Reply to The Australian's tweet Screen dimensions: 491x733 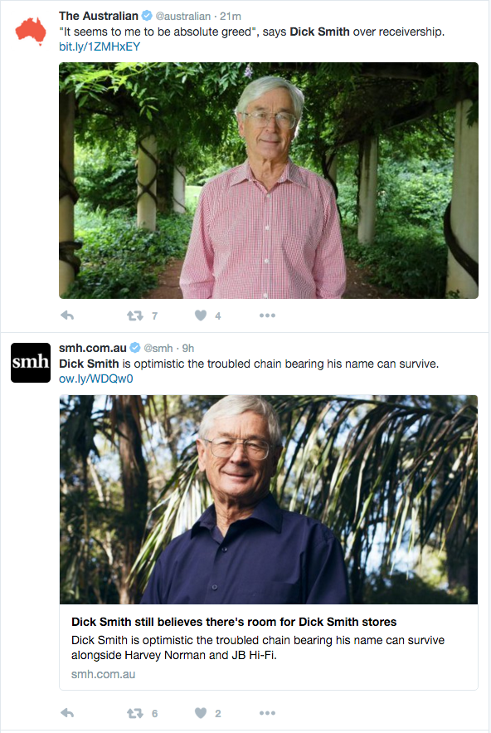coord(67,315)
